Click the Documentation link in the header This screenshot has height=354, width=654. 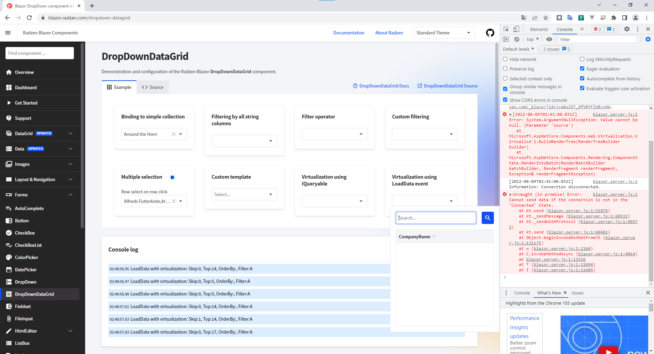[348, 33]
